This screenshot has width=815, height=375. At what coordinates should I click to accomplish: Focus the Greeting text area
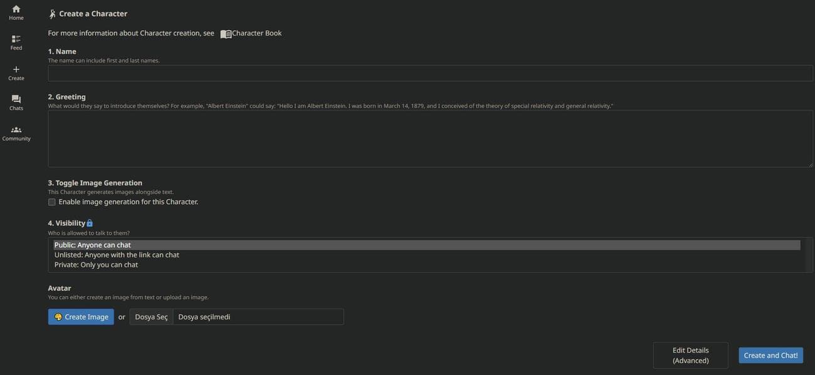point(430,138)
